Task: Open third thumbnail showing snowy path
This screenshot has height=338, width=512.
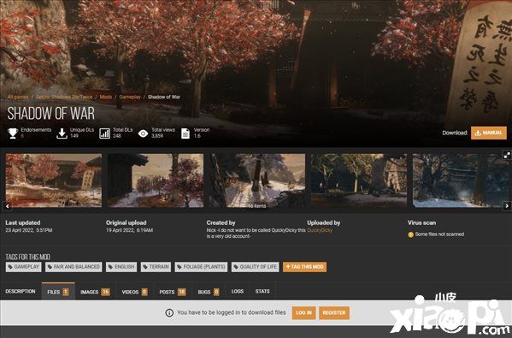Action: (x=257, y=181)
